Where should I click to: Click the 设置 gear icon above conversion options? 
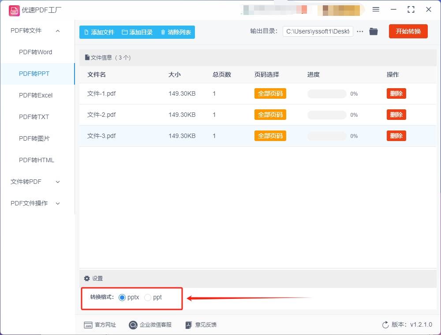click(87, 278)
